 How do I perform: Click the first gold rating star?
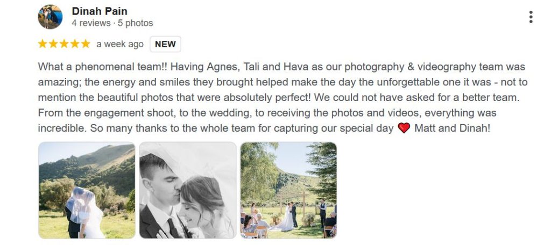[x=43, y=44]
